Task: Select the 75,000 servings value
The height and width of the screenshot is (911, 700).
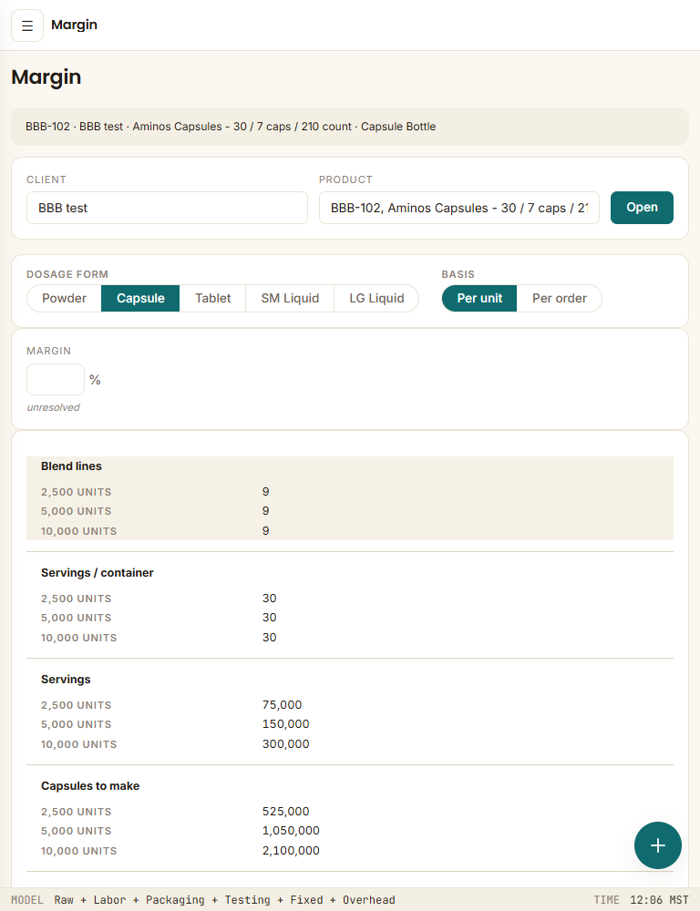Action: pyautogui.click(x=282, y=705)
